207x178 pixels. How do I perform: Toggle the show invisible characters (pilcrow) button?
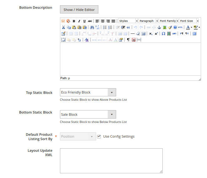(x=128, y=40)
